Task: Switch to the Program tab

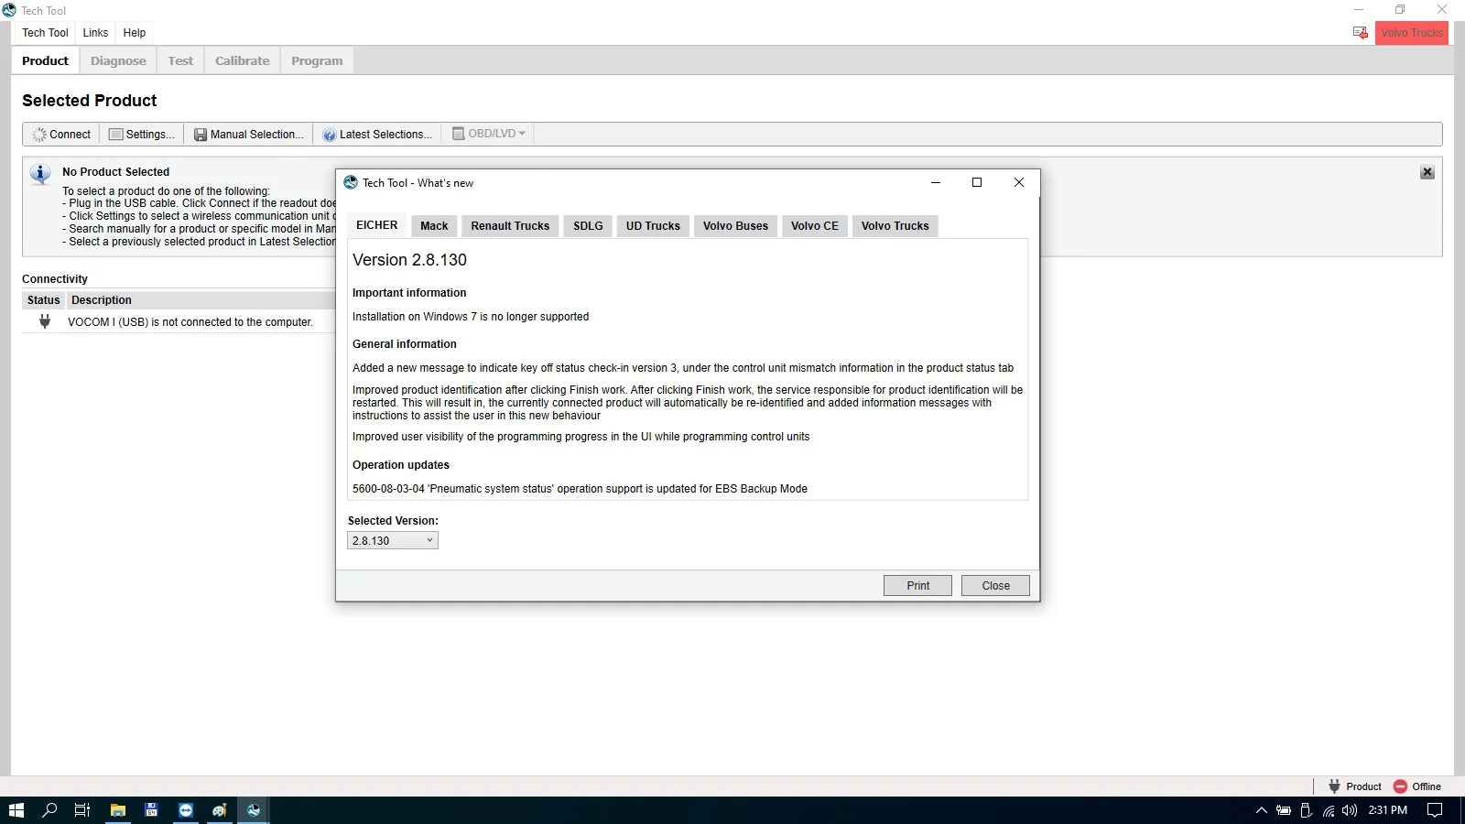Action: click(x=317, y=60)
